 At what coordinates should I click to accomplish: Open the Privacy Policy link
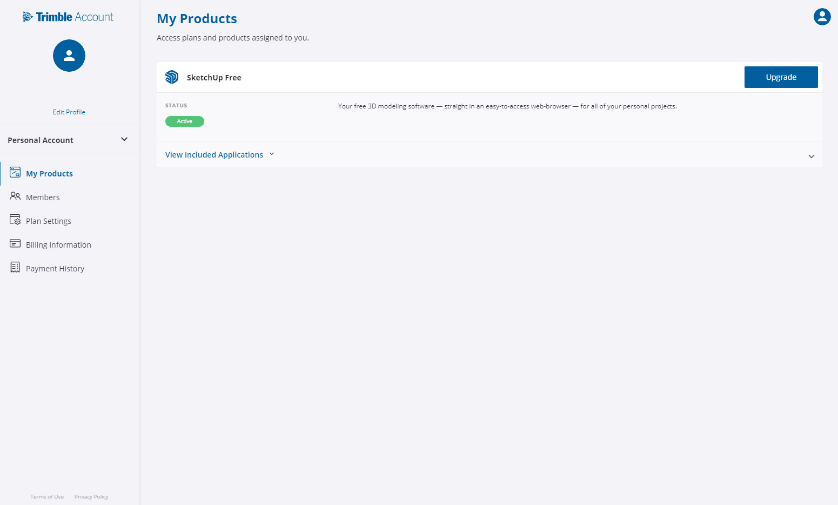click(91, 497)
